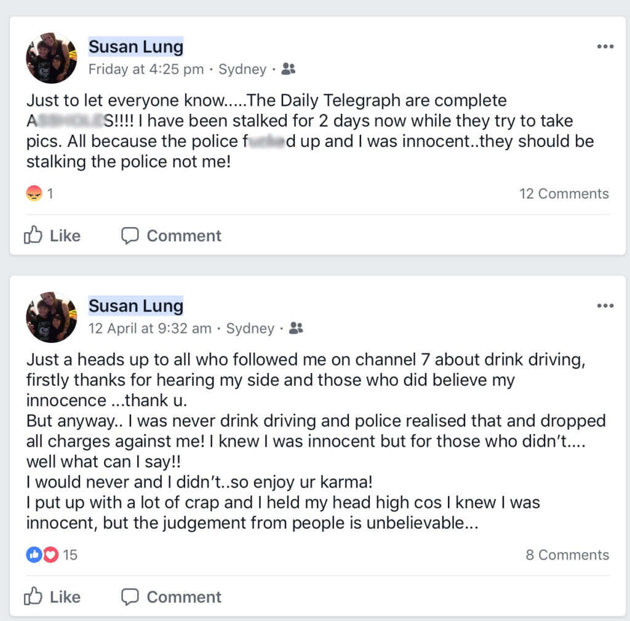Viewport: 630px width, 621px height.
Task: Click the profile picture on Friday post
Action: pos(52,58)
